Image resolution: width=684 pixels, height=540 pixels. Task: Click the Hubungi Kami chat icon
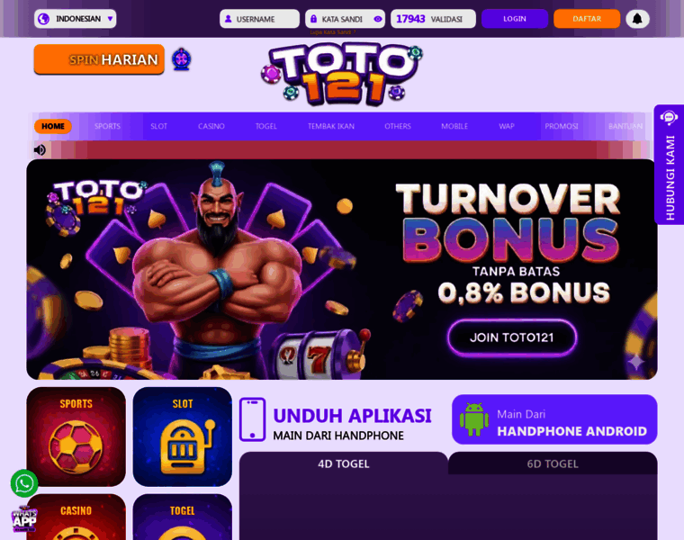669,117
